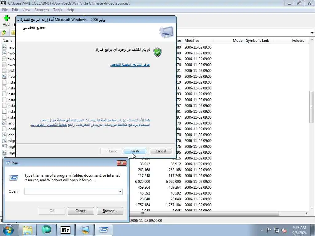Expand the Open combo box dropdown arrow
This screenshot has height=236, width=315.
pyautogui.click(x=120, y=191)
